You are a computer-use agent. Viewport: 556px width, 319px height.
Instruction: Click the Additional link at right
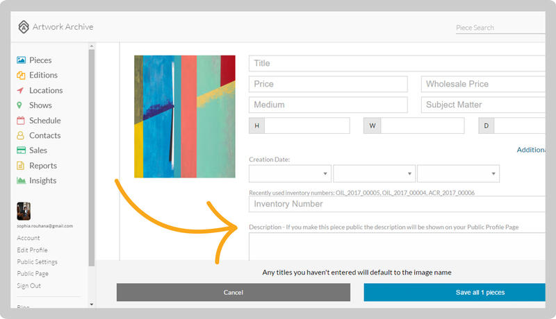tap(531, 150)
